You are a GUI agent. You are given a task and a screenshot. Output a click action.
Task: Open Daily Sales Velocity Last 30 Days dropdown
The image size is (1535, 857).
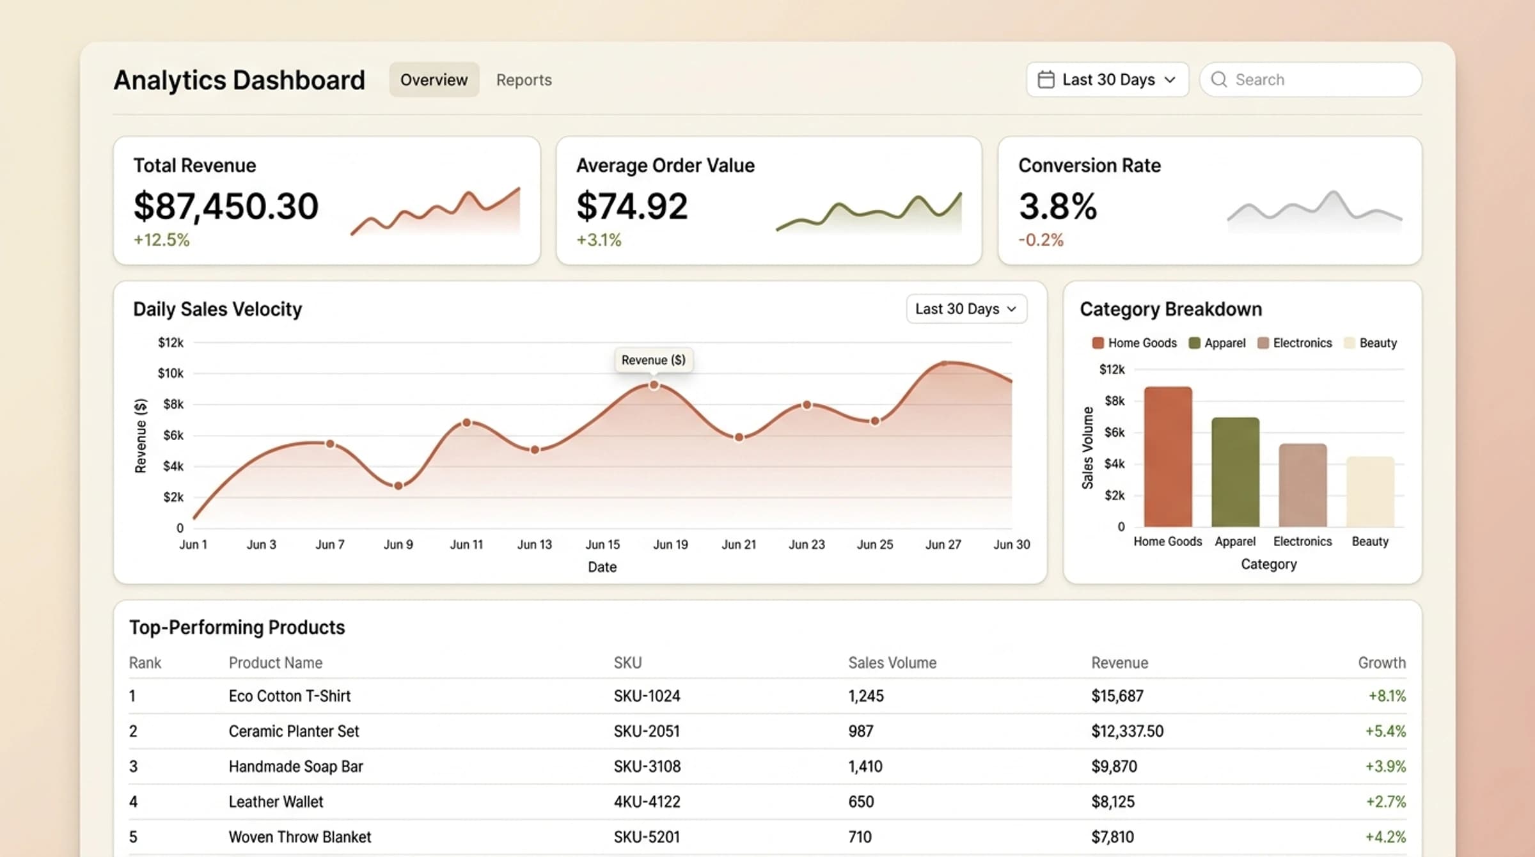[x=966, y=309]
